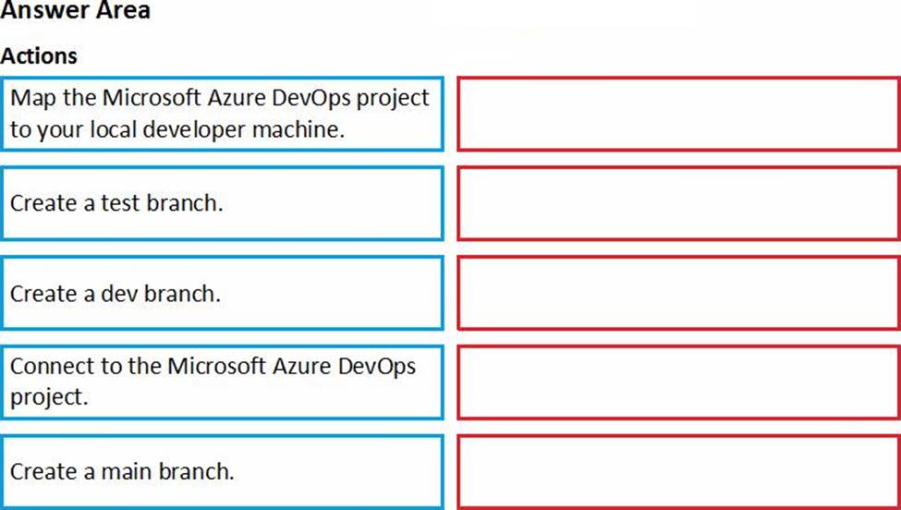Click the third empty red answer slot
Viewport: 901px width, 510px height.
(x=678, y=294)
